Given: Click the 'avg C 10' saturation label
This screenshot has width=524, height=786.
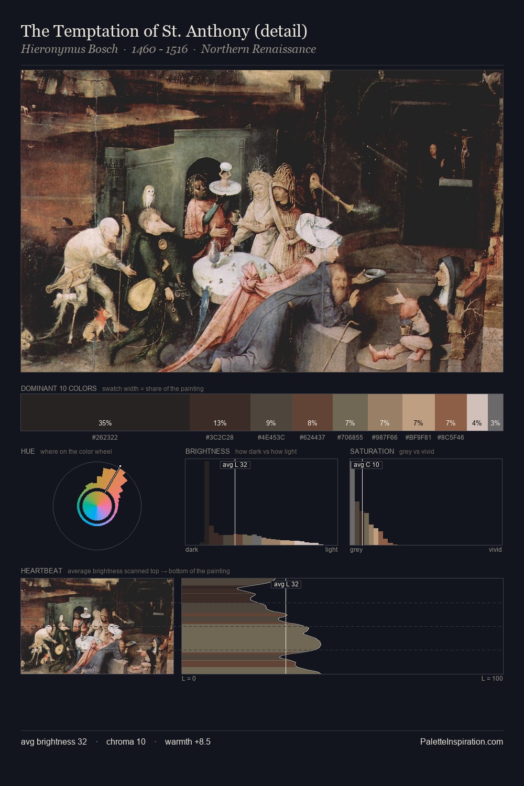Looking at the screenshot, I should (366, 465).
